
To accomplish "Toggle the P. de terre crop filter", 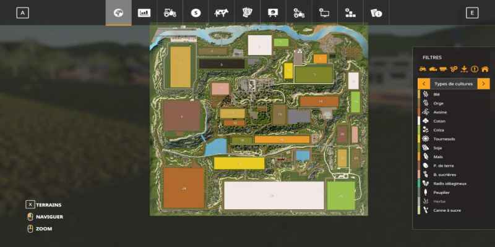I will coord(454,165).
